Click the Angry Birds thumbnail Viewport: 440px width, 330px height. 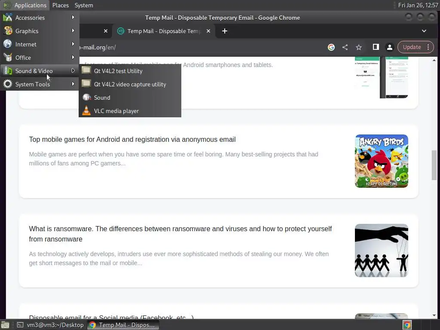pyautogui.click(x=382, y=161)
